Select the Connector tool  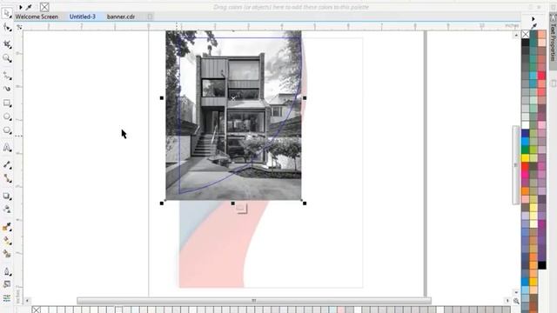pos(7,178)
